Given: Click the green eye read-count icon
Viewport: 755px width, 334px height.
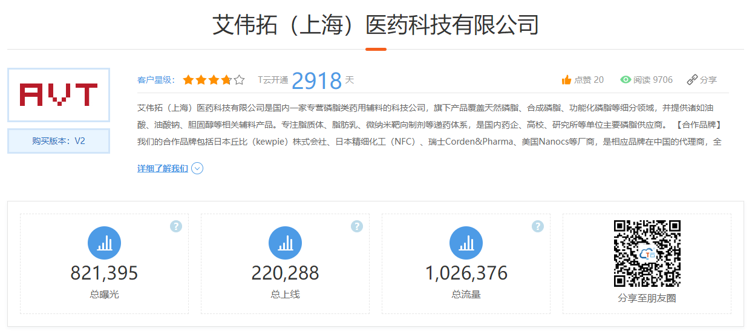Looking at the screenshot, I should click(626, 80).
